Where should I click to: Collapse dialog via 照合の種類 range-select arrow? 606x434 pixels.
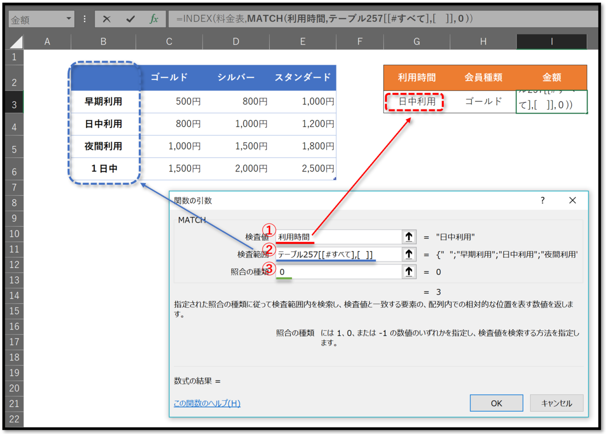409,272
